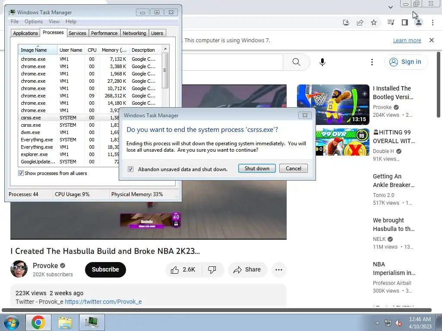The image size is (442, 331).
Task: Open the media controls icon in Chrome's toolbar
Action: tap(391, 22)
